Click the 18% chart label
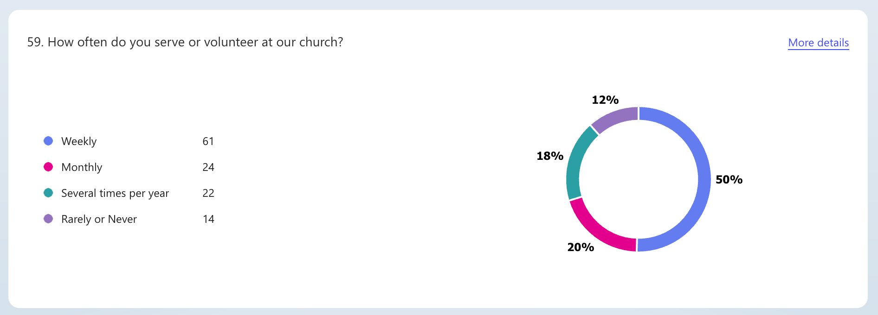Viewport: 878px width, 315px height. tap(550, 156)
